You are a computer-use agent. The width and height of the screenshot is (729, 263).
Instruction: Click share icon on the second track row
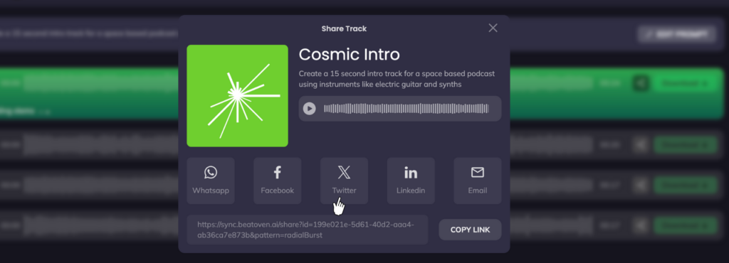[641, 145]
